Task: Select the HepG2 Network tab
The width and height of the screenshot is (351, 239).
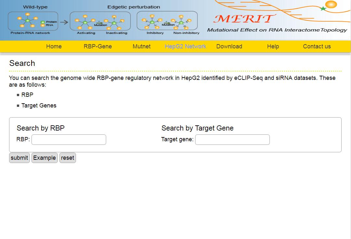Action: [185, 46]
